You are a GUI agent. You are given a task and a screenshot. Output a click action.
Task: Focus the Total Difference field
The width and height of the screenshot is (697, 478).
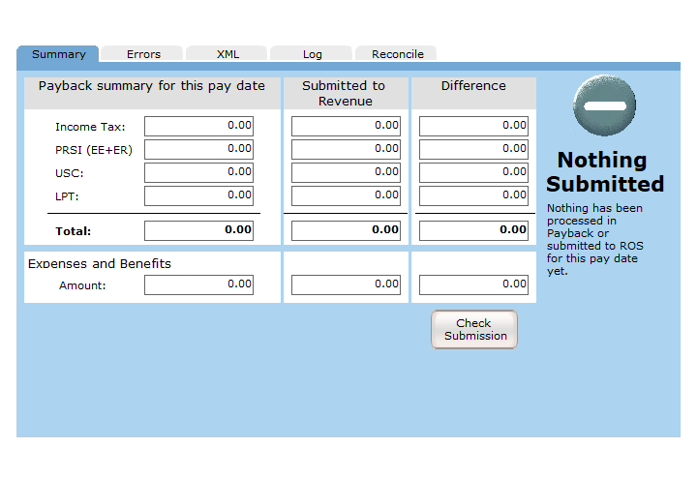(473, 230)
